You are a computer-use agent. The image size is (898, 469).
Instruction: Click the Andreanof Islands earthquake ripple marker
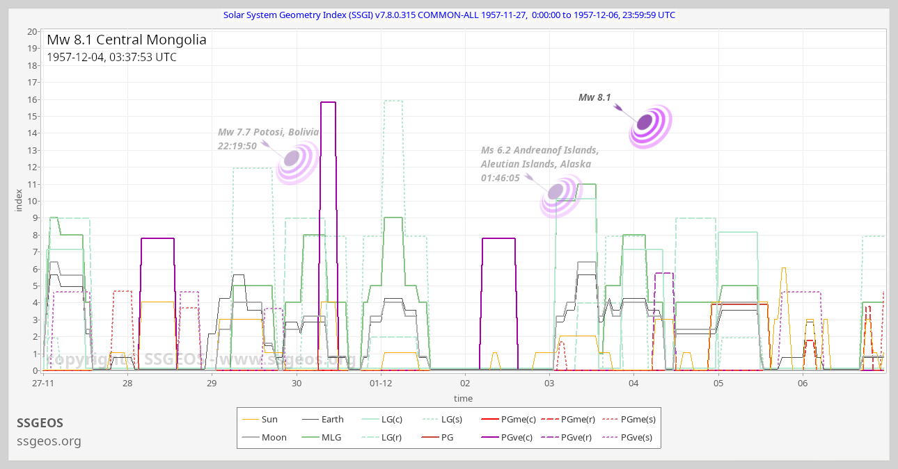point(560,195)
